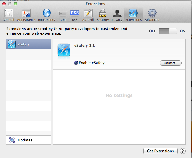Open the AutoFill preferences pane

88,15
